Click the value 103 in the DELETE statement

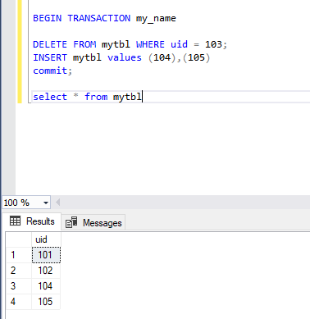[213, 44]
